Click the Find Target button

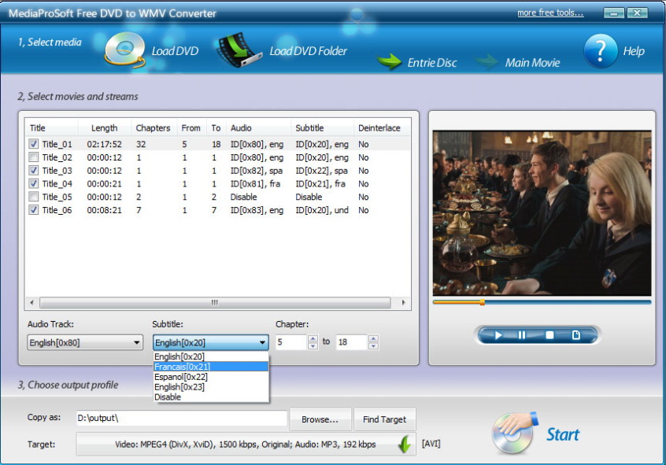point(384,419)
